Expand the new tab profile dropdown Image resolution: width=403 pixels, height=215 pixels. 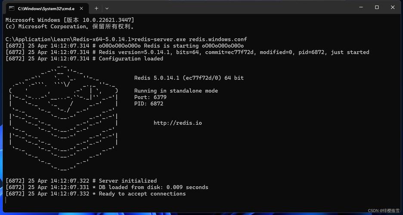point(107,9)
